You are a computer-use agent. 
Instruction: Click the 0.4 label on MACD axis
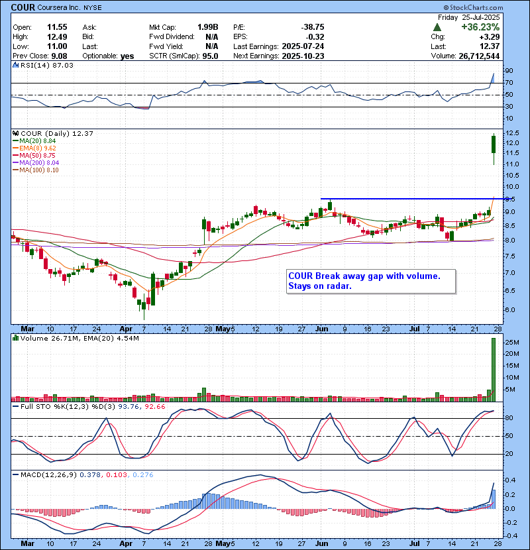[510, 480]
